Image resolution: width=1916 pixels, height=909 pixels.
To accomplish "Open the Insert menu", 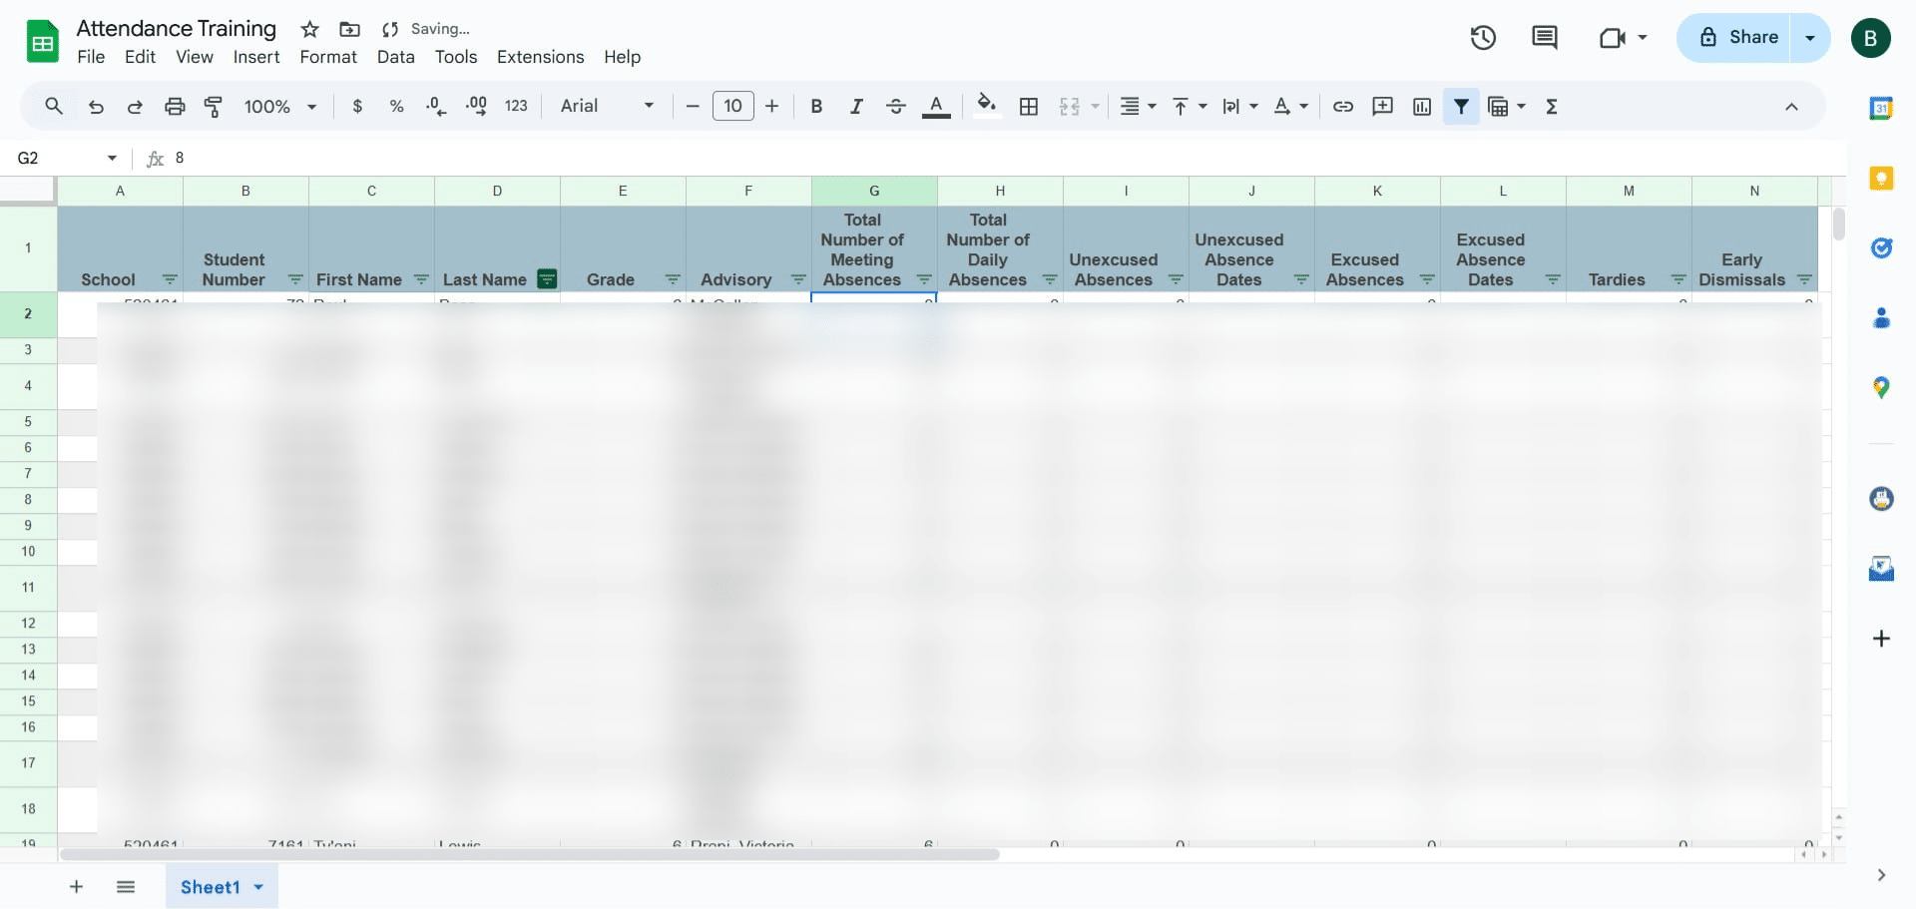I will click(256, 57).
